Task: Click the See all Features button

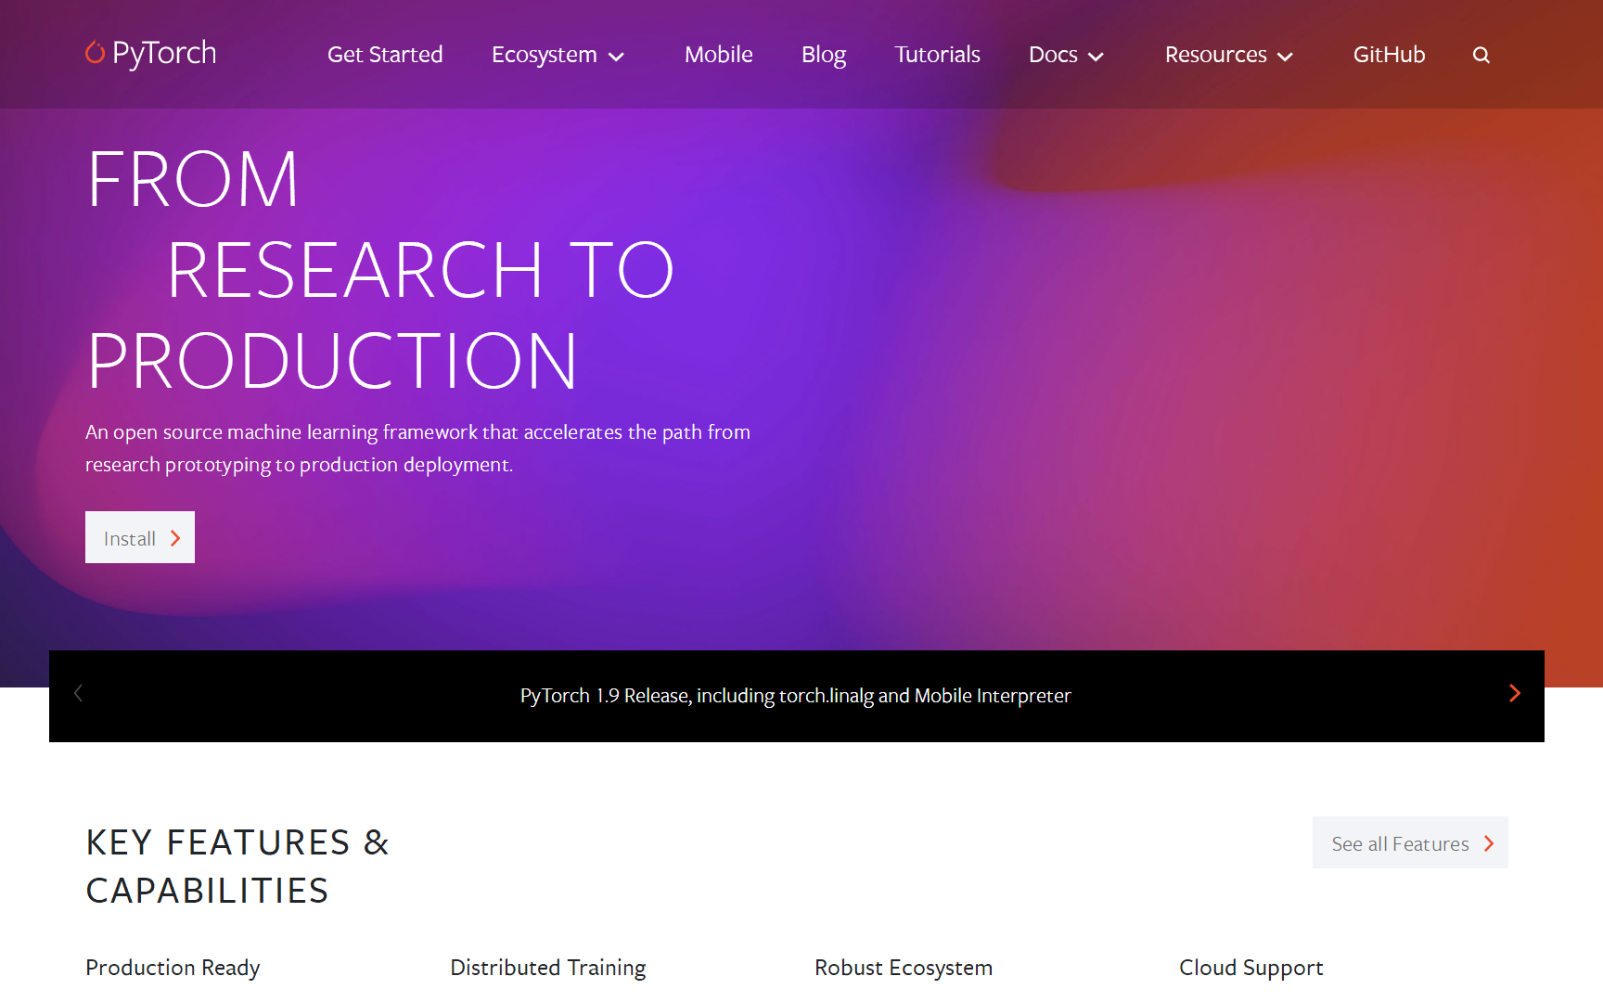Action: 1410,842
